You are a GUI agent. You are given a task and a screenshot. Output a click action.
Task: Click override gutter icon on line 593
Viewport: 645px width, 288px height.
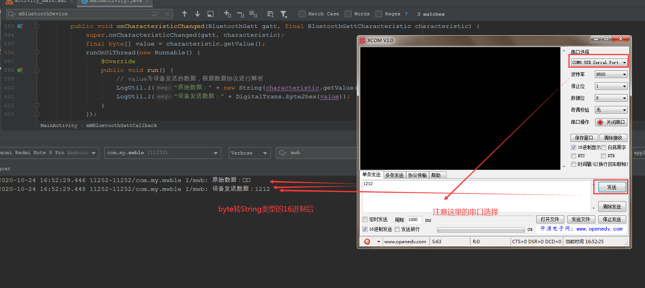click(x=20, y=26)
